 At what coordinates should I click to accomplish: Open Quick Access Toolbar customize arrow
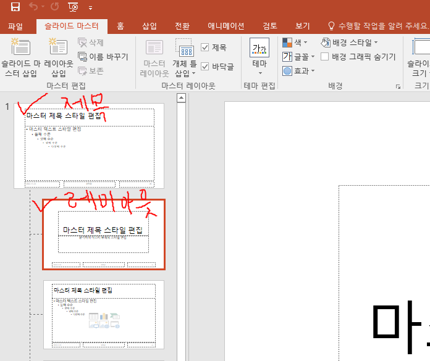[x=90, y=8]
